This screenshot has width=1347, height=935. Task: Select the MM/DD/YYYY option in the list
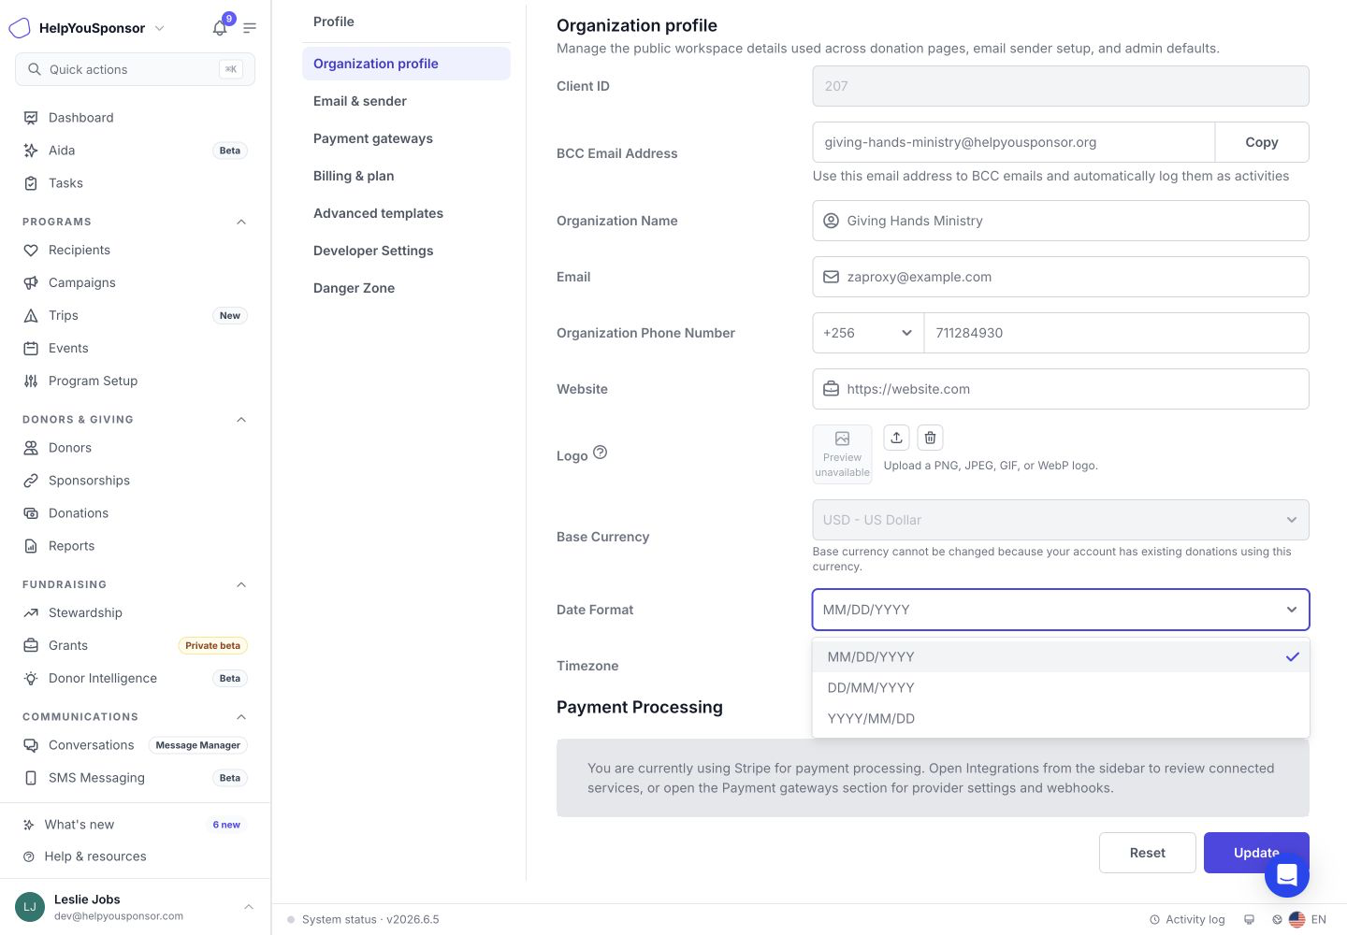1061,657
